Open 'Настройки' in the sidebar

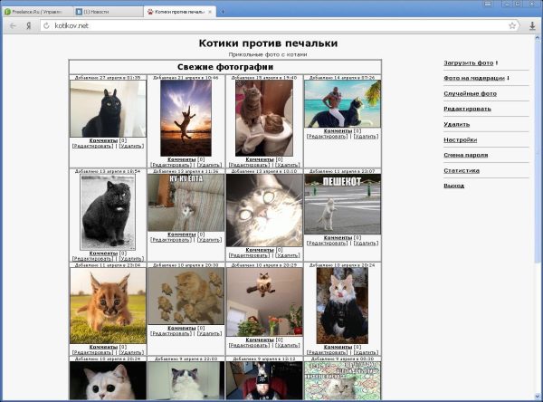tap(461, 140)
